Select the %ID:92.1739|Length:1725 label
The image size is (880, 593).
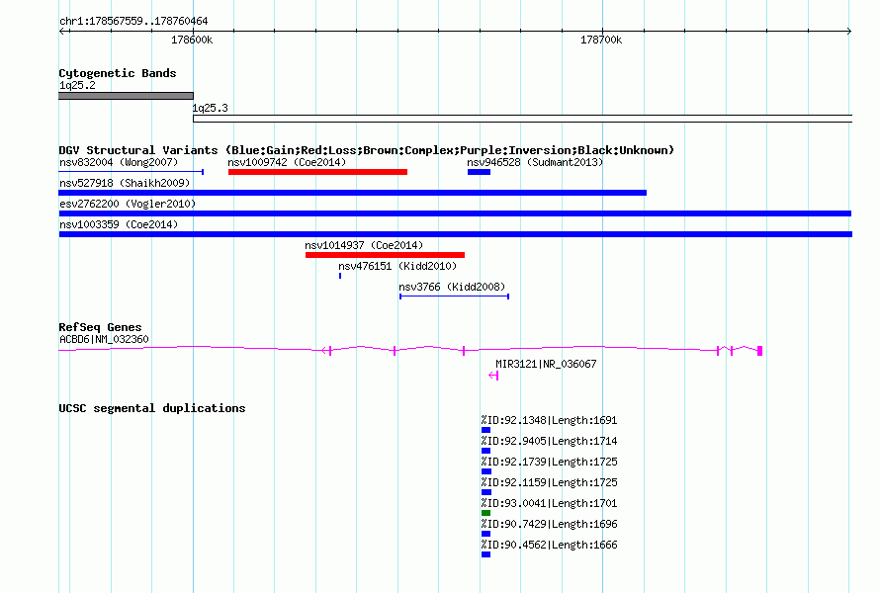(549, 462)
